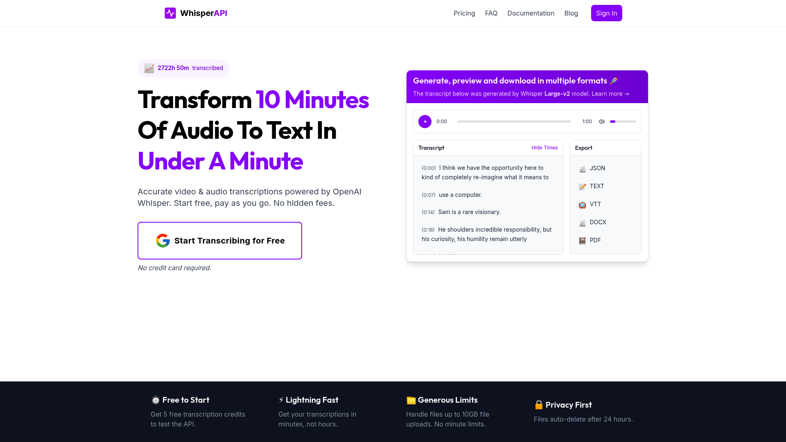Switch to the Documentation section
This screenshot has width=786, height=442.
pos(531,13)
